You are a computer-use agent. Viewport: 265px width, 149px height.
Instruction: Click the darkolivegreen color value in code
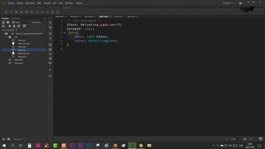pyautogui.click(x=102, y=41)
